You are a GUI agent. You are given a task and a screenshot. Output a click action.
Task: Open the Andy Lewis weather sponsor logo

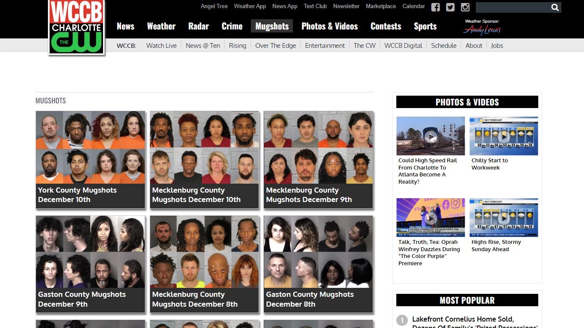[x=482, y=29]
